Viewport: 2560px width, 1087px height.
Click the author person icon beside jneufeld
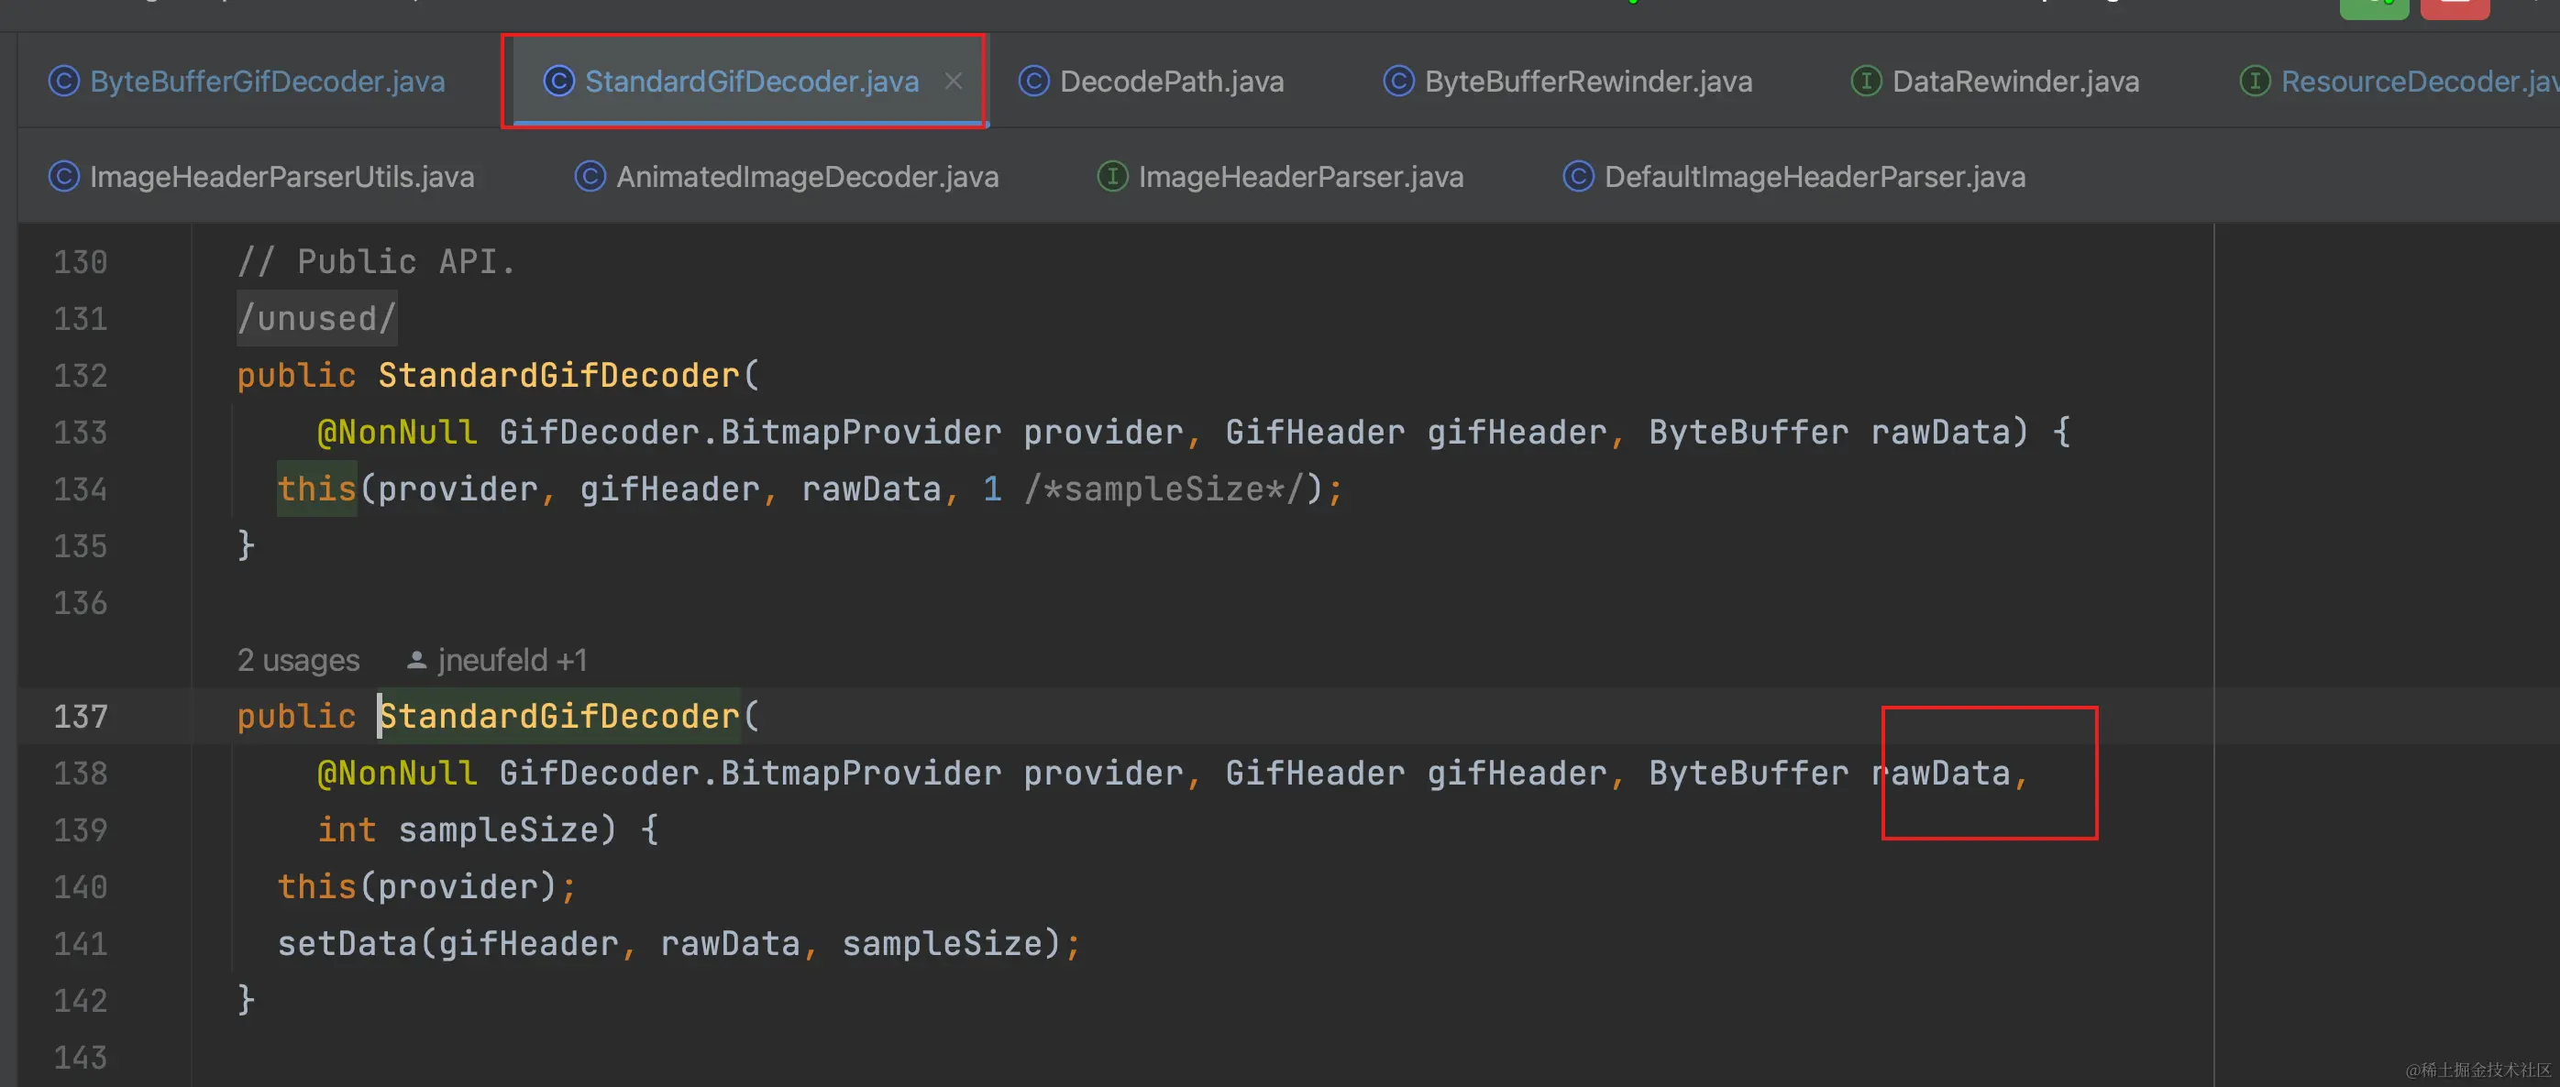[416, 661]
